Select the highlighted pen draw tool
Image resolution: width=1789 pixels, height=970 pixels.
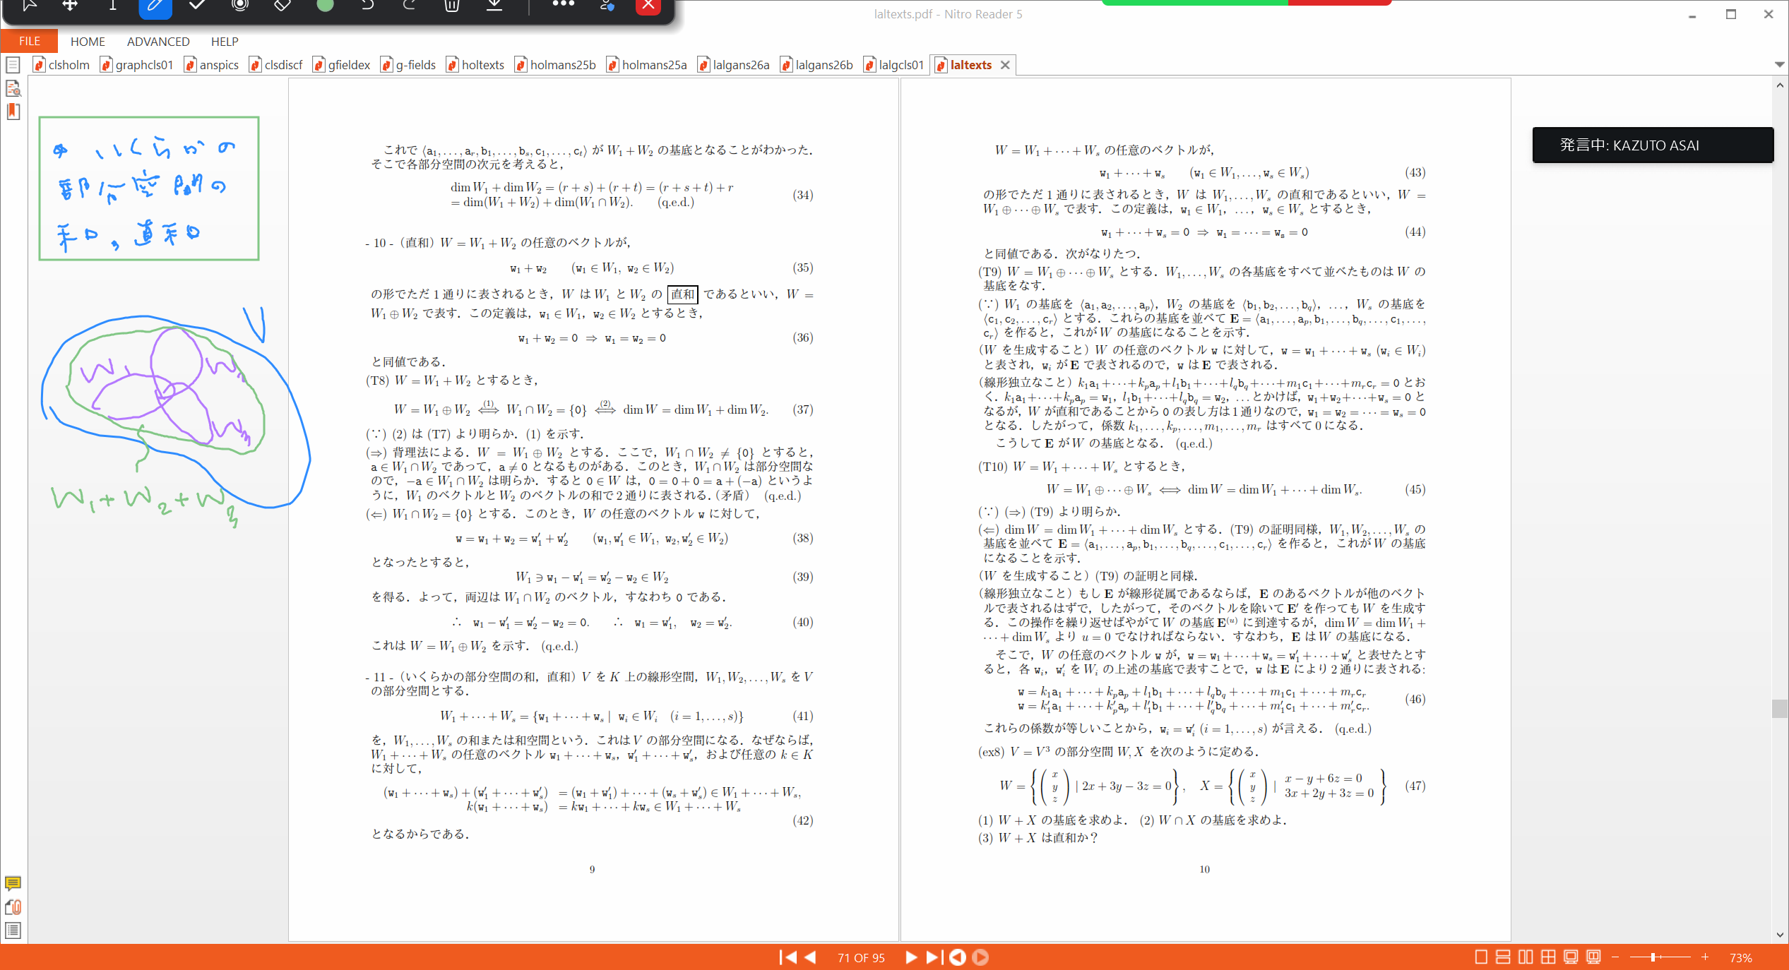point(155,7)
